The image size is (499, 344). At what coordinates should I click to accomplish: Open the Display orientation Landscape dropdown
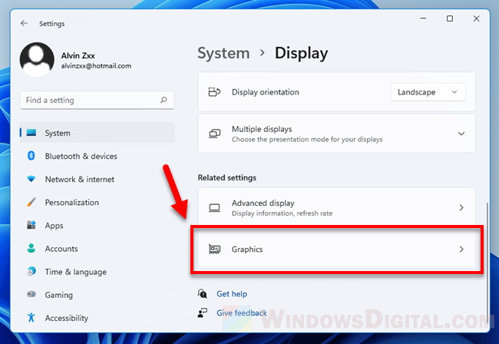pos(428,92)
